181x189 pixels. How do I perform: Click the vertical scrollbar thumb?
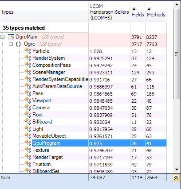click(x=177, y=54)
